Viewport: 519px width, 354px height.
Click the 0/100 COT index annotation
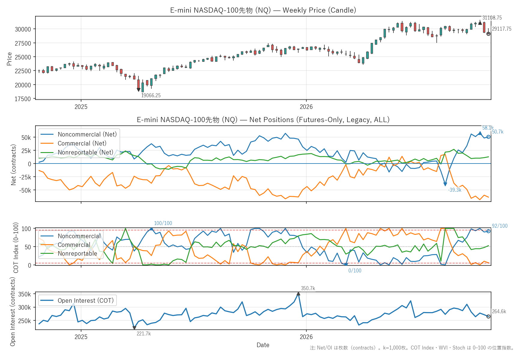355,271
